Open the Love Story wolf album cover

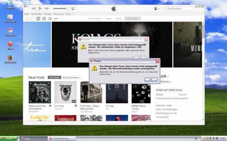[65, 92]
